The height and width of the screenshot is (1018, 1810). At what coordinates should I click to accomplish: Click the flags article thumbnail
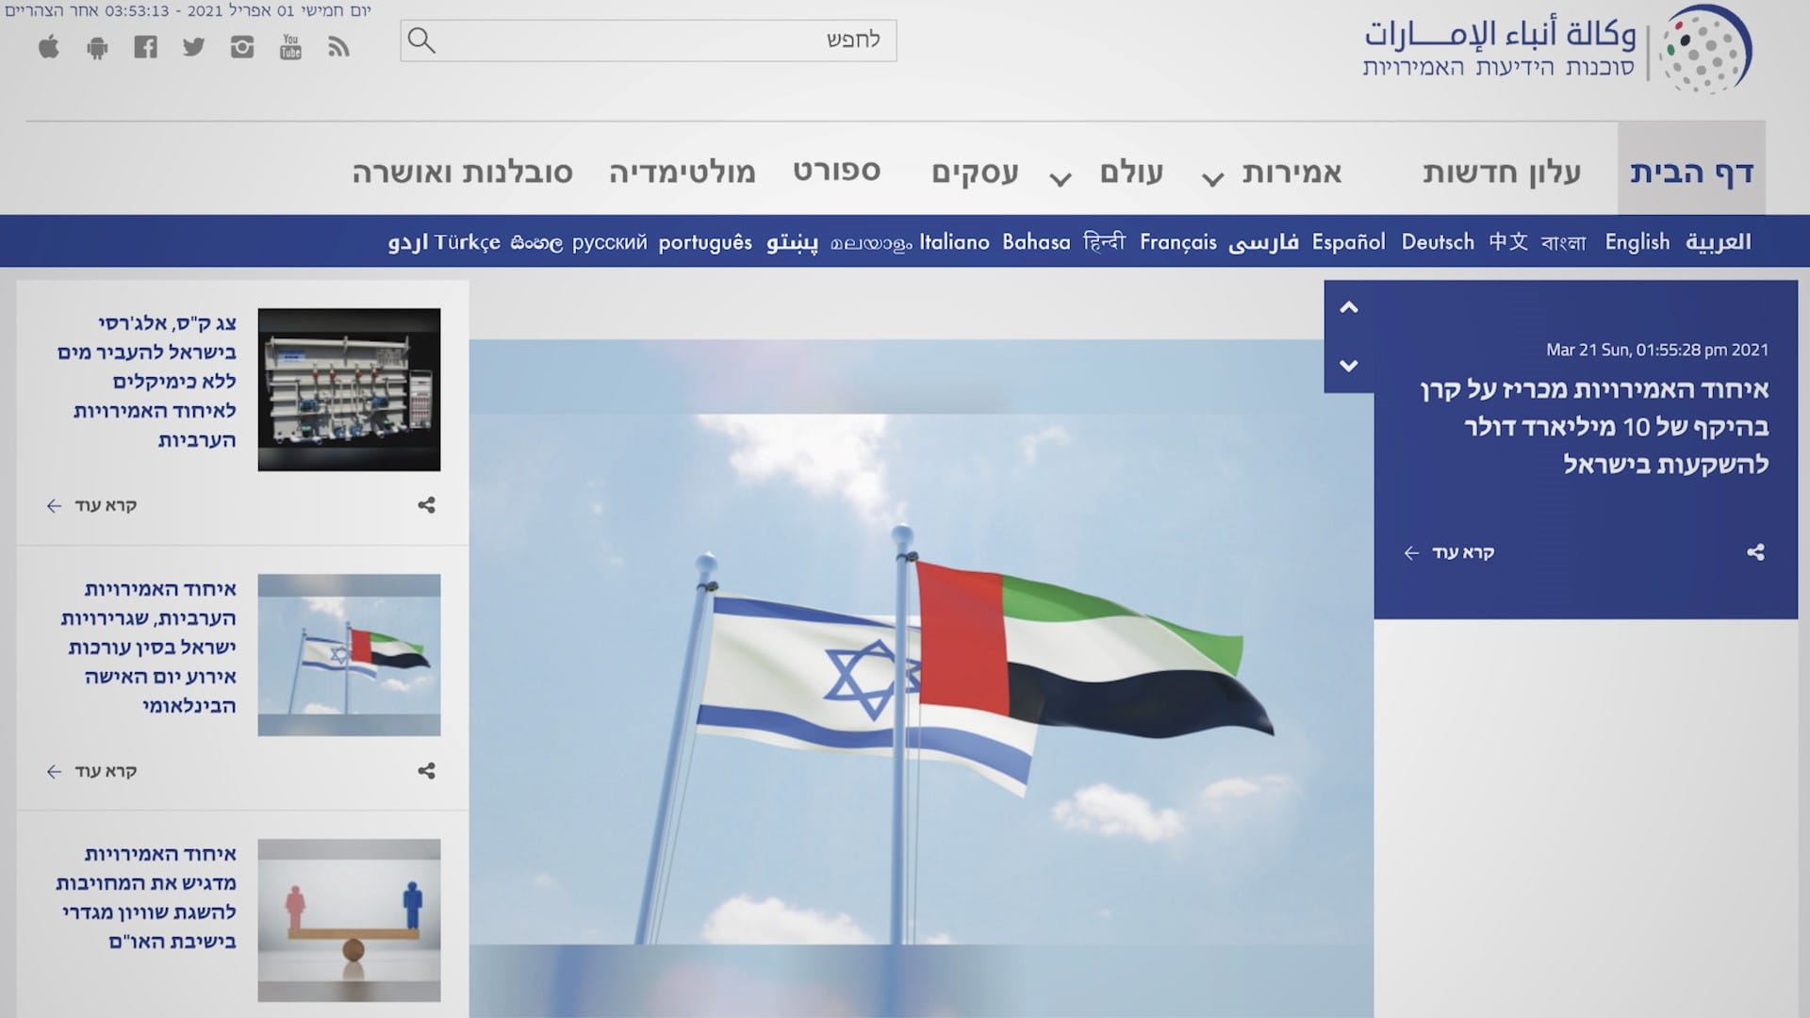(x=348, y=654)
